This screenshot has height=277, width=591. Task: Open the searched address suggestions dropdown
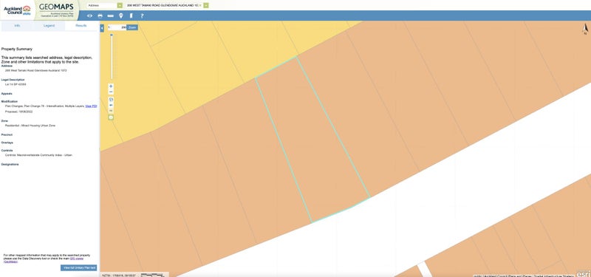[x=206, y=5]
